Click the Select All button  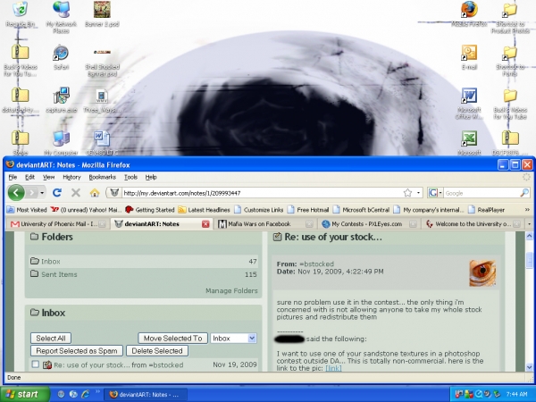(51, 338)
